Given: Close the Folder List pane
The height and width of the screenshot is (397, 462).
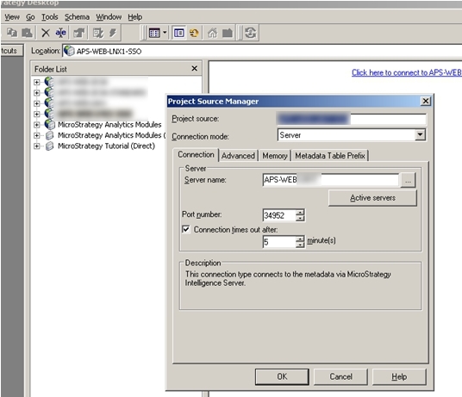Looking at the screenshot, I should click(x=195, y=69).
